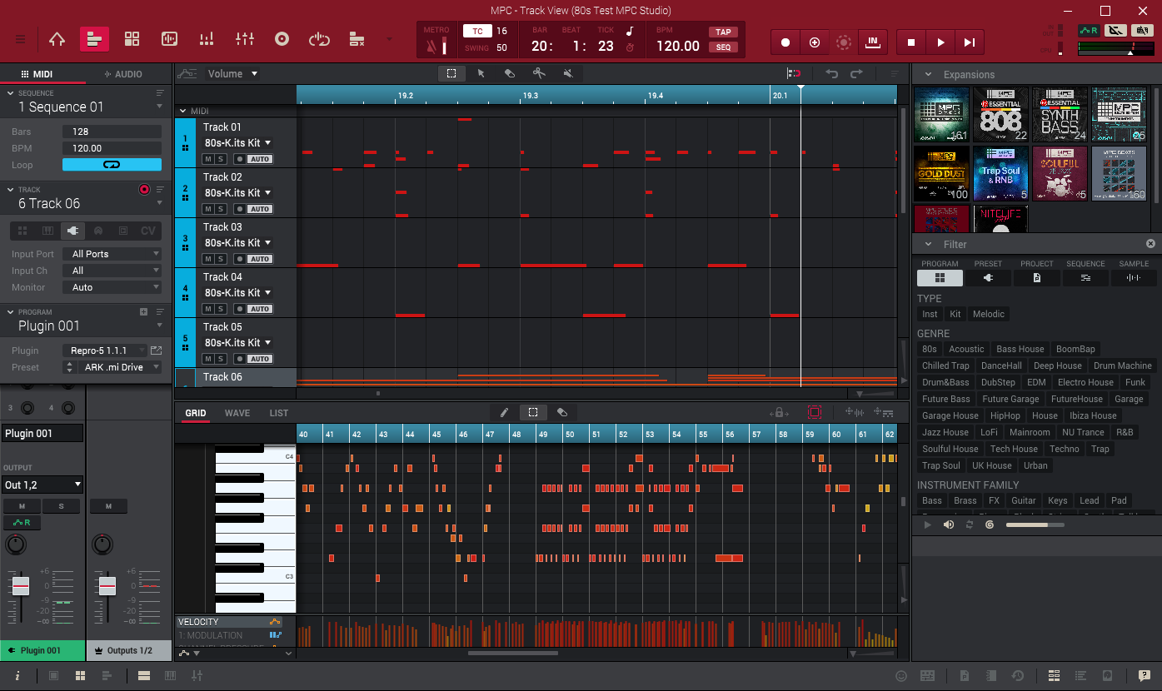Click the 808 expansion thumbnail
The image size is (1162, 691).
[1001, 115]
